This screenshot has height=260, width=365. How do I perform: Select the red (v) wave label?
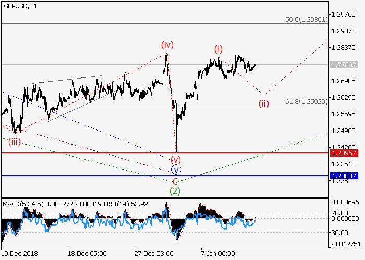pyautogui.click(x=176, y=159)
